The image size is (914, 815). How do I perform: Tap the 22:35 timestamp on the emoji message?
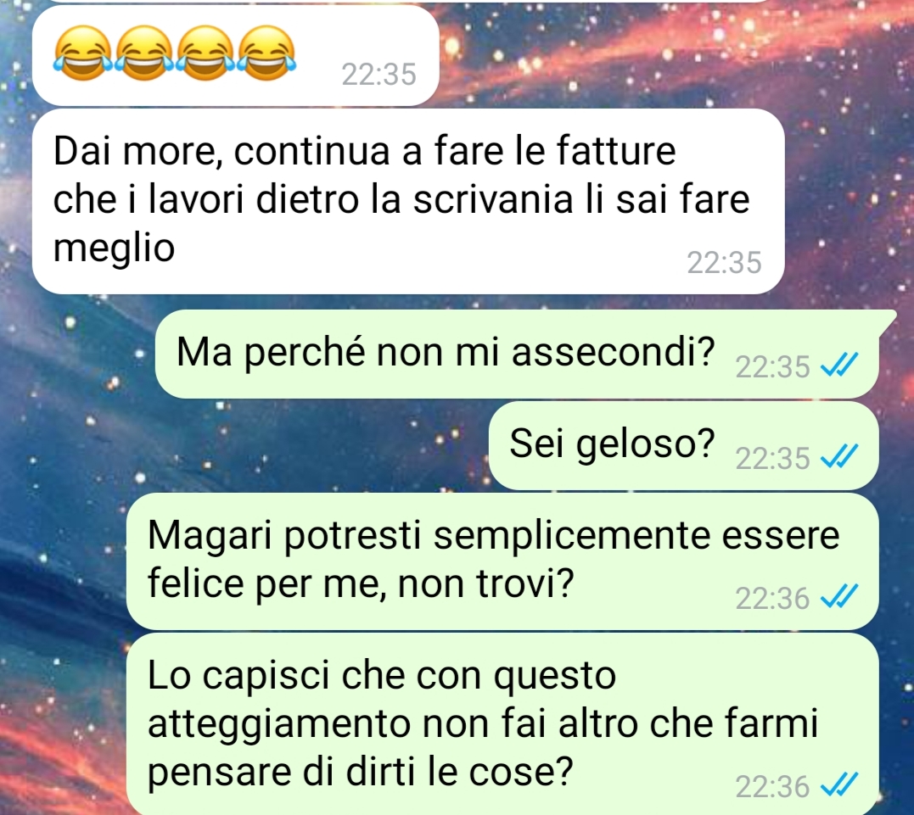pos(378,75)
